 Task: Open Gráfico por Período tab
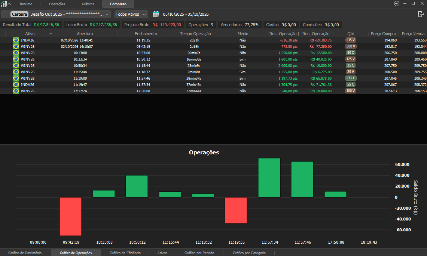pyautogui.click(x=199, y=253)
